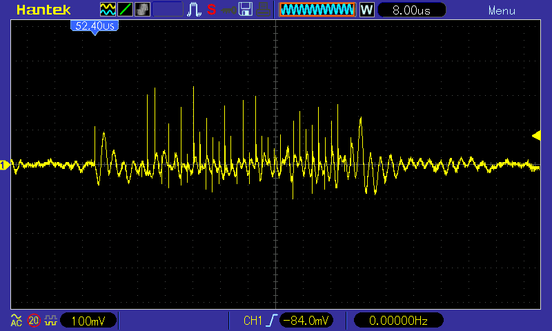Click the AC coupling icon
The image size is (552, 331).
click(x=16, y=320)
